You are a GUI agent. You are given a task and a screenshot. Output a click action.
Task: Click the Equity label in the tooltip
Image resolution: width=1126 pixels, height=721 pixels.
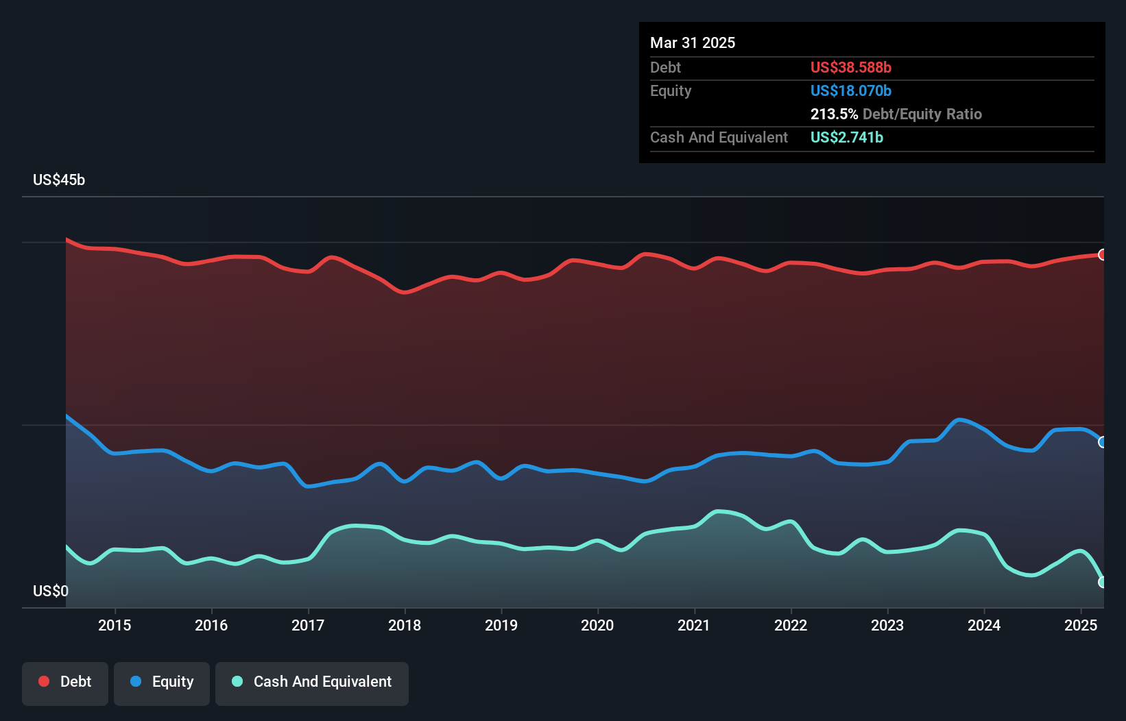671,90
